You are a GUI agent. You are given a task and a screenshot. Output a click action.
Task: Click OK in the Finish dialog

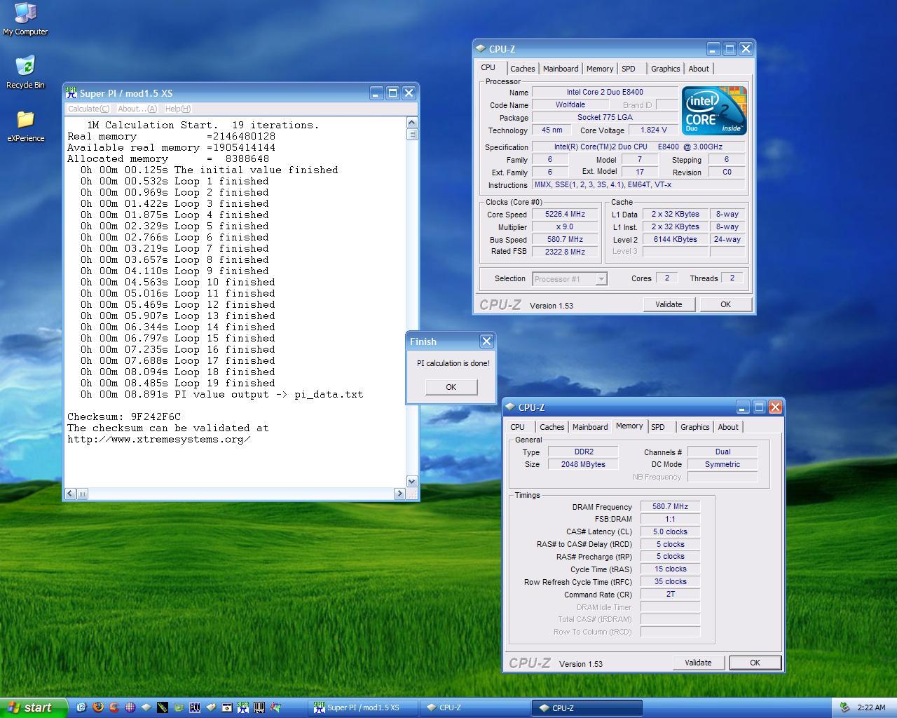click(451, 387)
